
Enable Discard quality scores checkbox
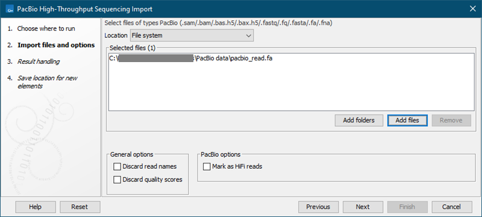click(117, 180)
